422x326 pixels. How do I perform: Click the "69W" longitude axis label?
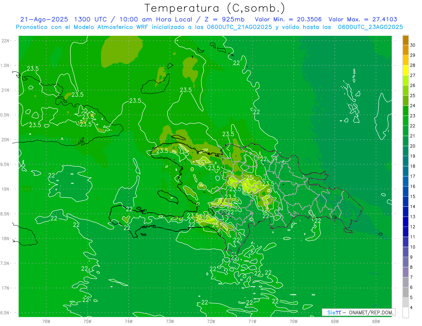tap(334, 321)
